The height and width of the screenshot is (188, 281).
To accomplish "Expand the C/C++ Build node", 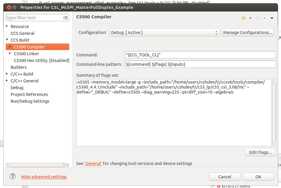I will pos(7,73).
